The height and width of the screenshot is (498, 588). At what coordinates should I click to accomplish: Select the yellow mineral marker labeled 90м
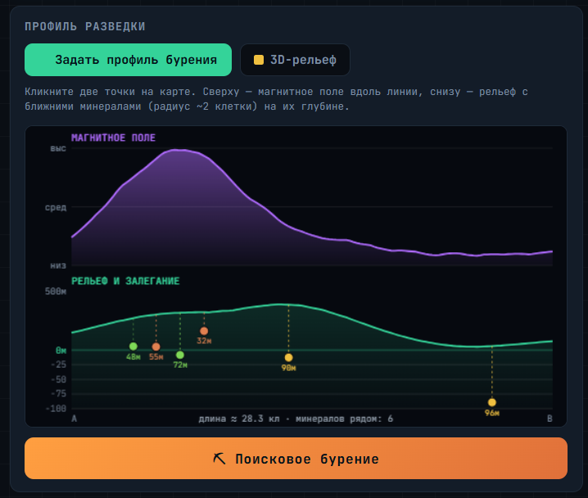coord(288,357)
